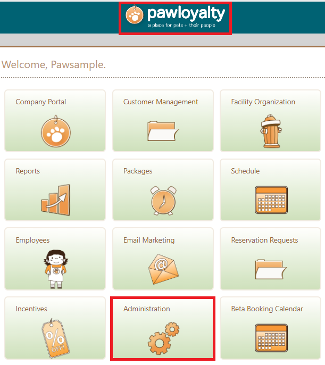Viewport: 325px width, 365px height.
Task: Click the Administration gears icon
Action: pyautogui.click(x=163, y=338)
